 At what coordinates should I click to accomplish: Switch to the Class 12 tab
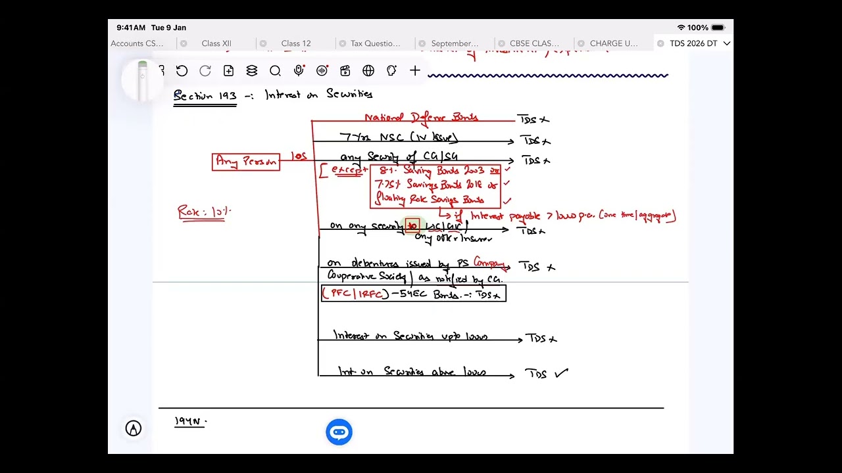(x=296, y=43)
